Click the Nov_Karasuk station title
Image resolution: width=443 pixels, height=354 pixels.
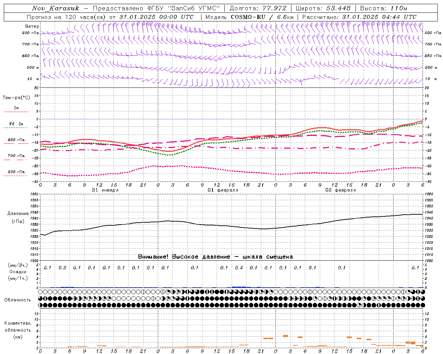tap(55, 8)
